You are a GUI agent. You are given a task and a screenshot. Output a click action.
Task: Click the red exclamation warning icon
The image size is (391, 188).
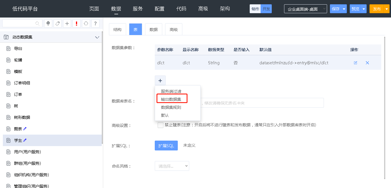(76, 24)
